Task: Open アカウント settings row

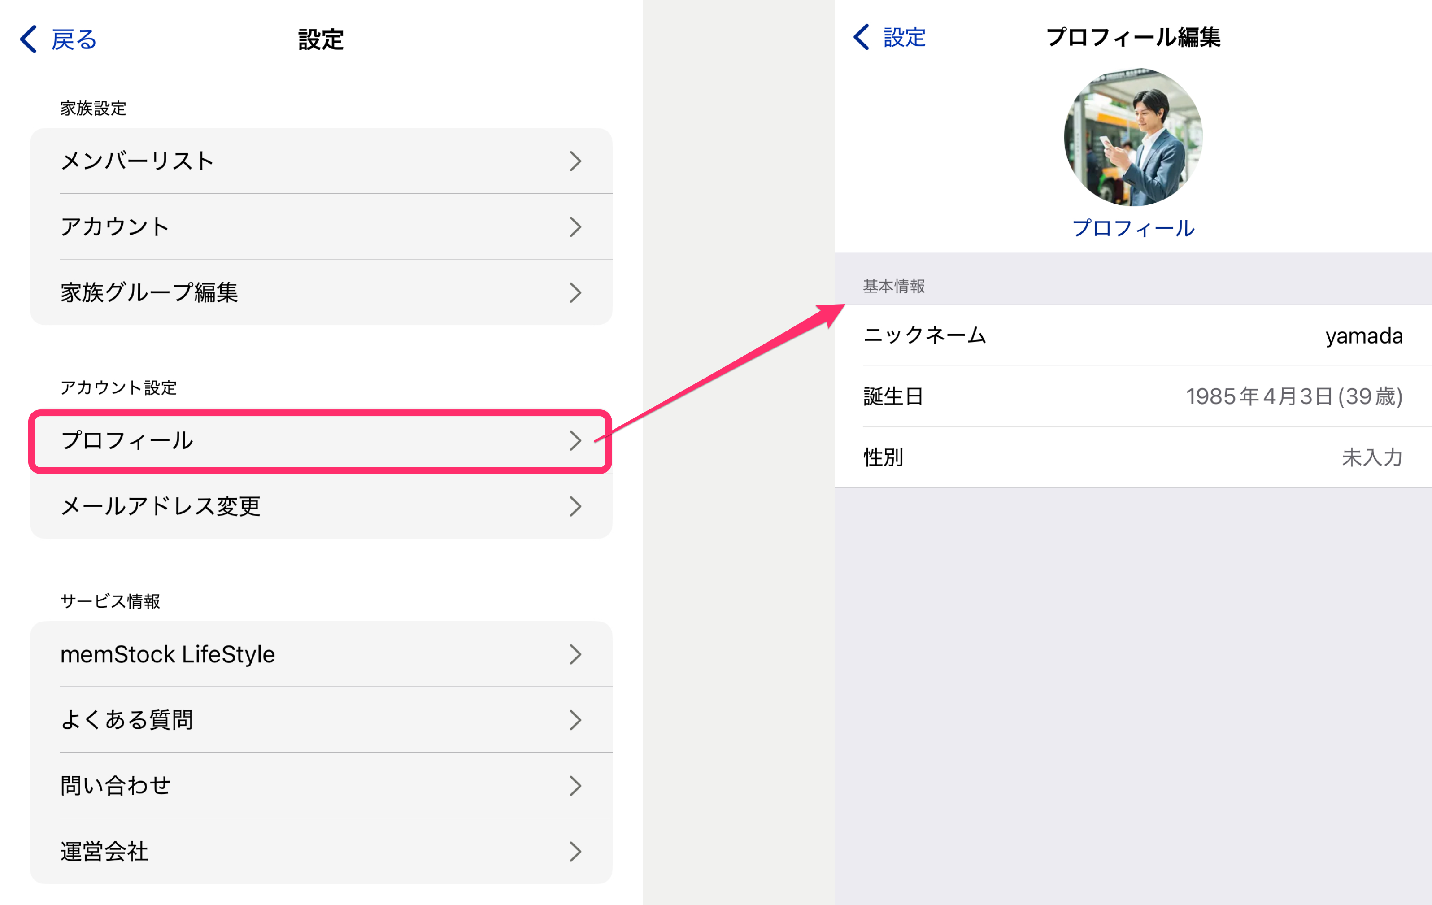Action: (x=115, y=226)
